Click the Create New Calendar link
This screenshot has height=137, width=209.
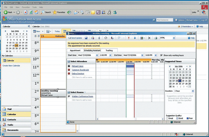point(11,66)
